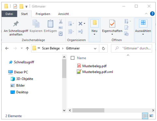The width and height of the screenshot is (157, 121).
Task: Click the navigation pane scroll-down arrow
Action: click(x=64, y=110)
